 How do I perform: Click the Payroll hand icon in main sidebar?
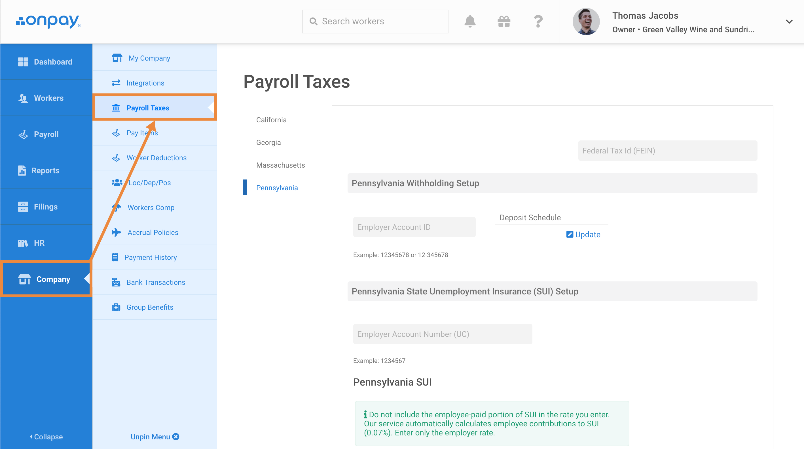click(x=23, y=134)
